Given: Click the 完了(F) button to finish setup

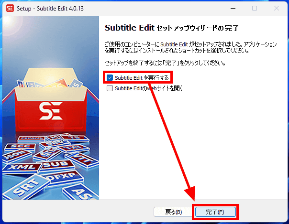Looking at the screenshot, I should (x=215, y=212).
